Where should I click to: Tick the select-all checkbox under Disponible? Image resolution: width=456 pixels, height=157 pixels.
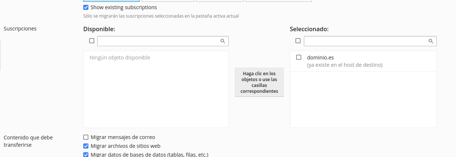92,41
